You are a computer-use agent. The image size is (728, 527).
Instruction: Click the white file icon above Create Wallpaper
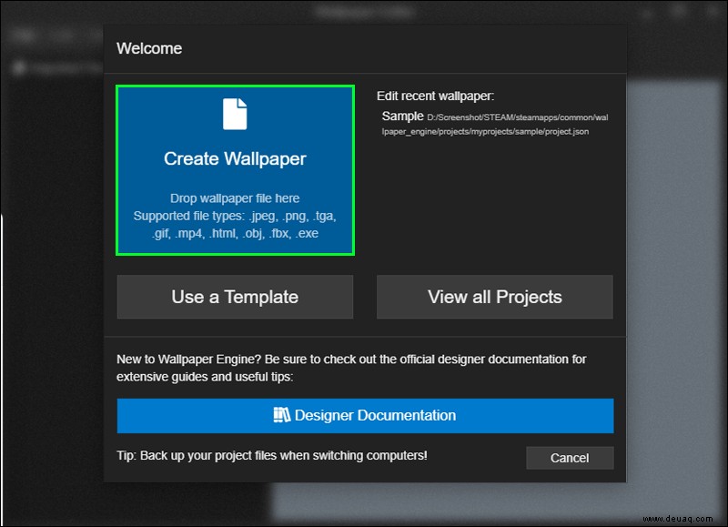tap(235, 114)
